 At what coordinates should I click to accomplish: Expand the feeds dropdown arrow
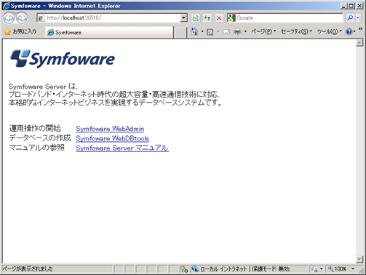pos(218,31)
